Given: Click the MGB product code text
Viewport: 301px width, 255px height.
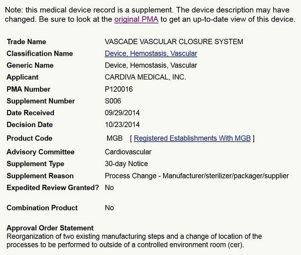Looking at the screenshot, I should click(x=114, y=139).
